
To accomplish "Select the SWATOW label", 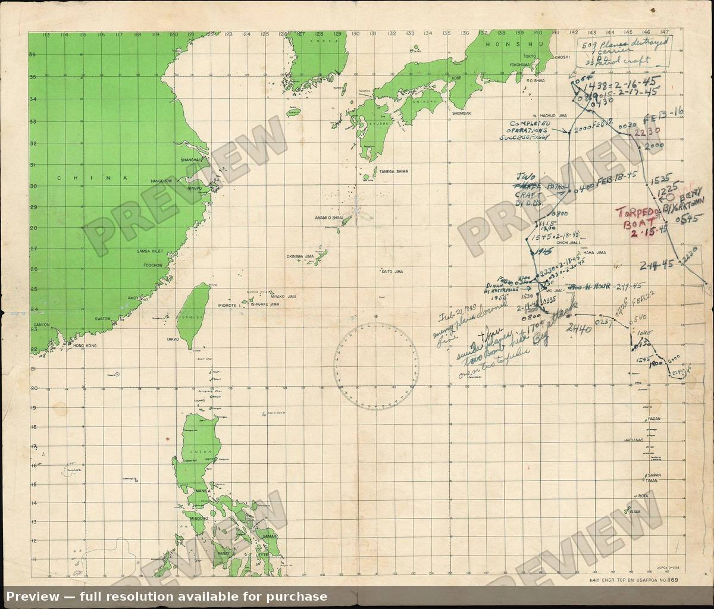I will pos(103,319).
